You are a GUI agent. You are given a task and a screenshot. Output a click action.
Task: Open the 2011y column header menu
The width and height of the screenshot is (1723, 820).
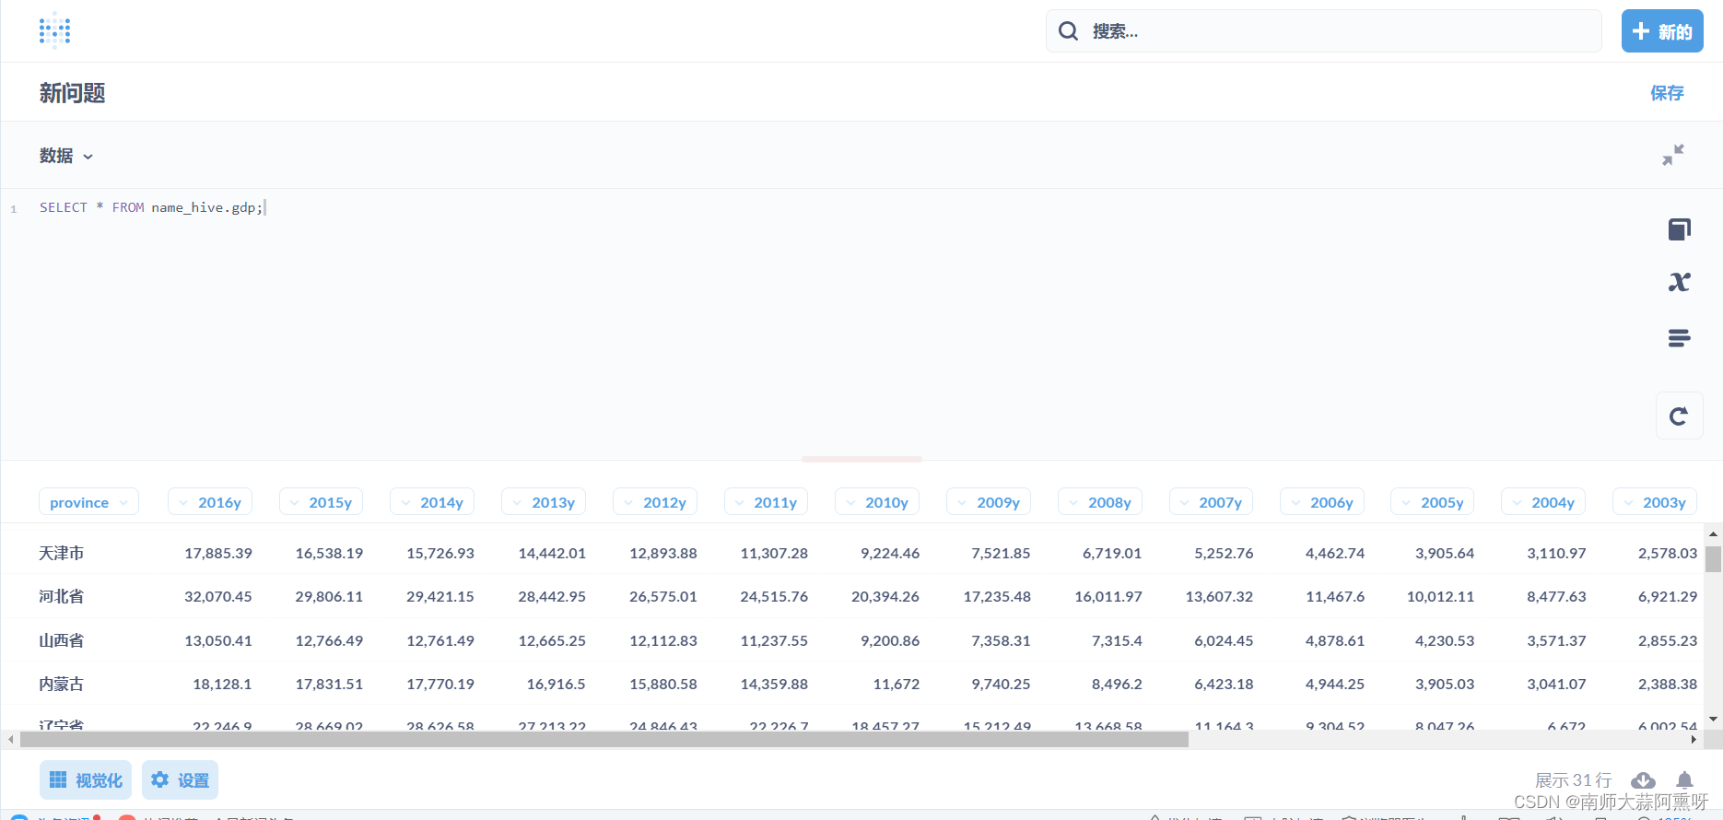click(766, 502)
